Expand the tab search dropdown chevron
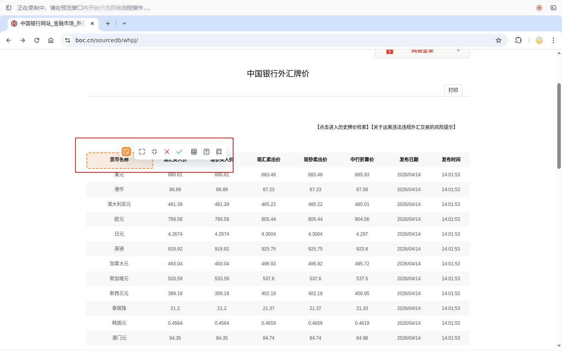This screenshot has height=351, width=562. pos(124,23)
